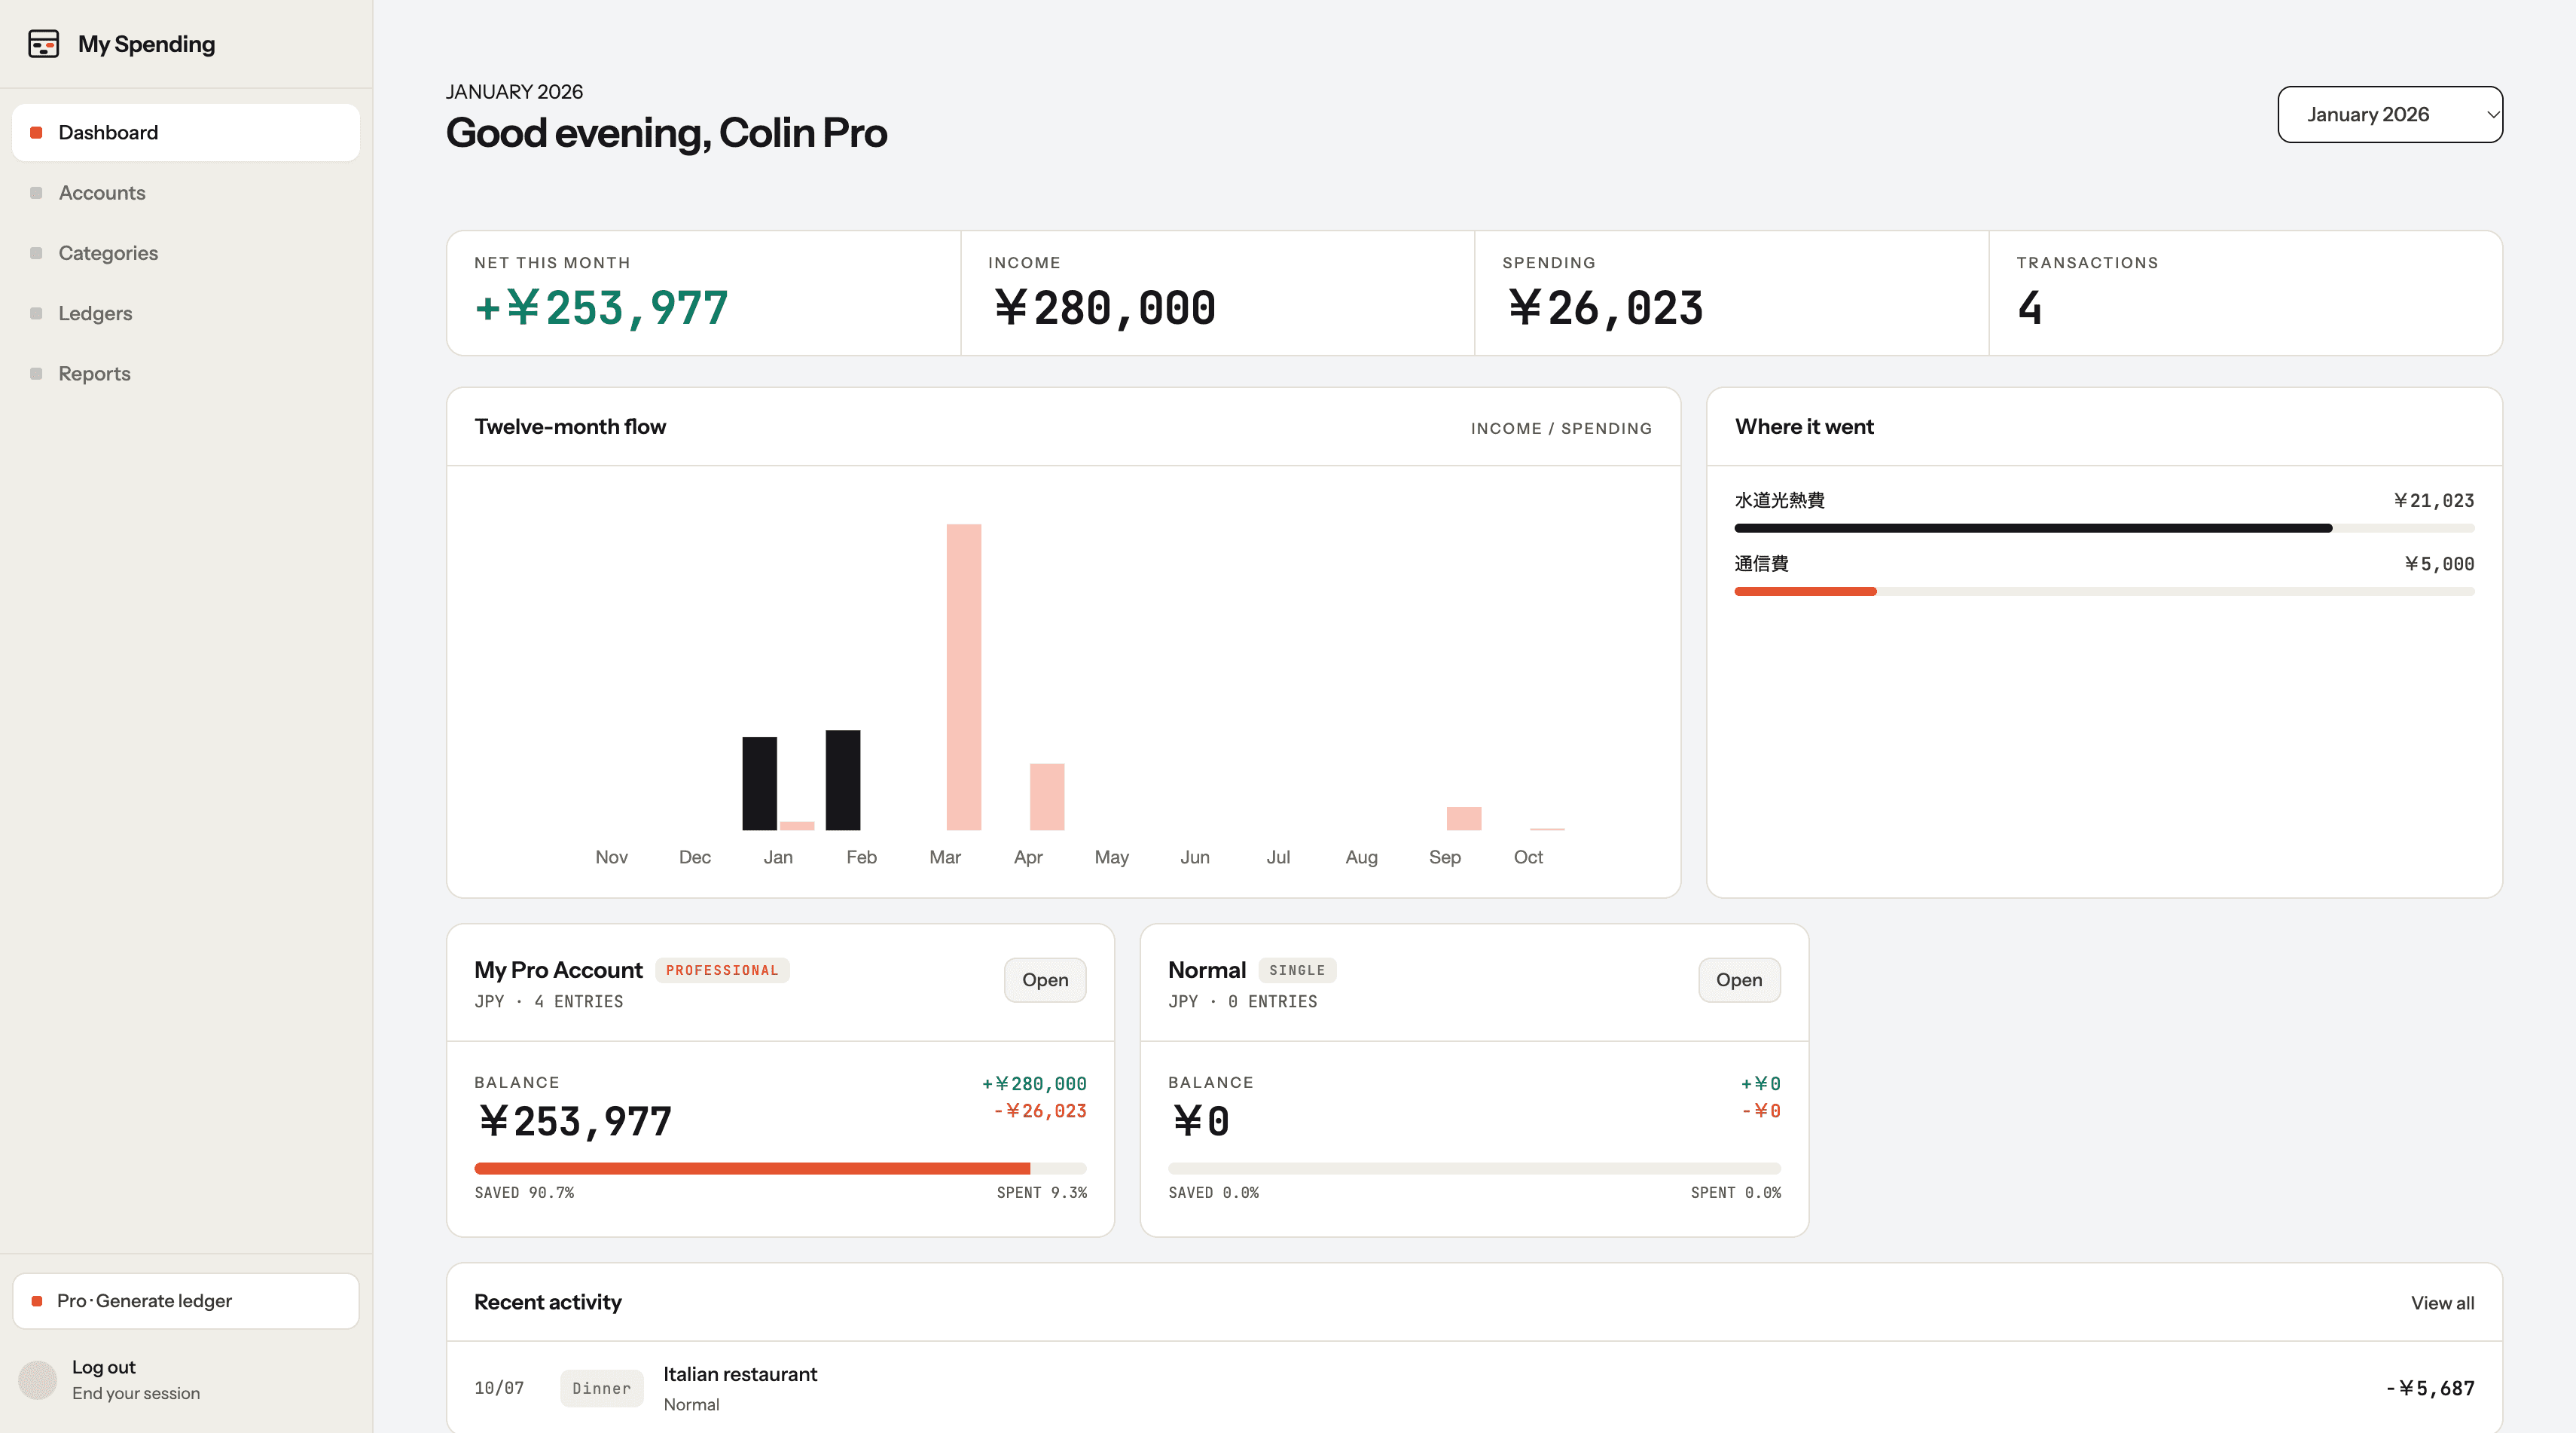Open the My Pro Account card

1044,980
